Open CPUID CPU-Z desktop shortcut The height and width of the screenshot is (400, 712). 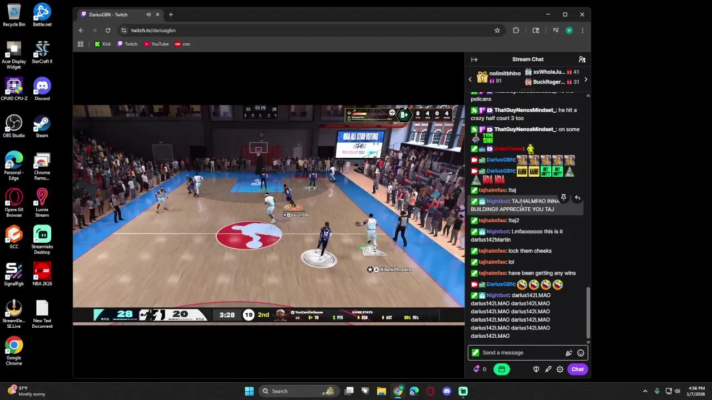pyautogui.click(x=14, y=89)
